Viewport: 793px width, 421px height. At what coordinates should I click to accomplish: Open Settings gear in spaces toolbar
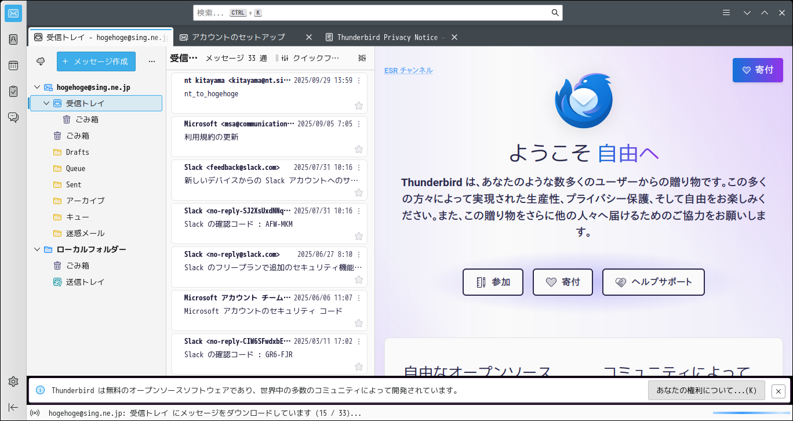tap(13, 382)
